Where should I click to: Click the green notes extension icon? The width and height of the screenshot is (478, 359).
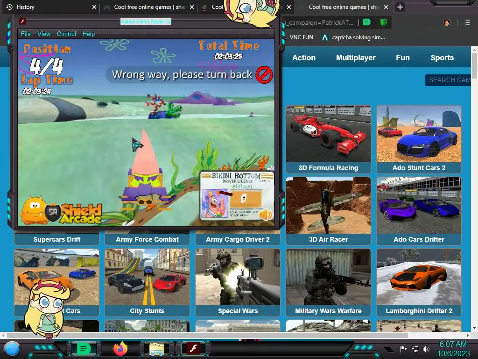(x=367, y=22)
